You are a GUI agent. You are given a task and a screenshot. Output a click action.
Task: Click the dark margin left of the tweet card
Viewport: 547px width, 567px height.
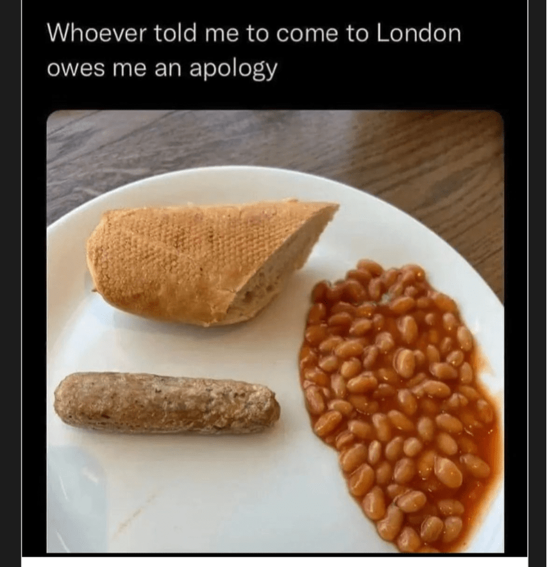tap(11, 283)
